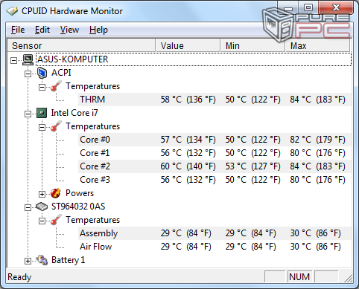Select the ST964032 0AS label
Screen dimensions: 359x289
tap(78, 207)
